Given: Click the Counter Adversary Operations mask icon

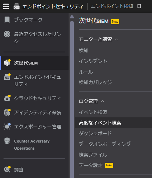Looking at the screenshot, I should point(7,141).
